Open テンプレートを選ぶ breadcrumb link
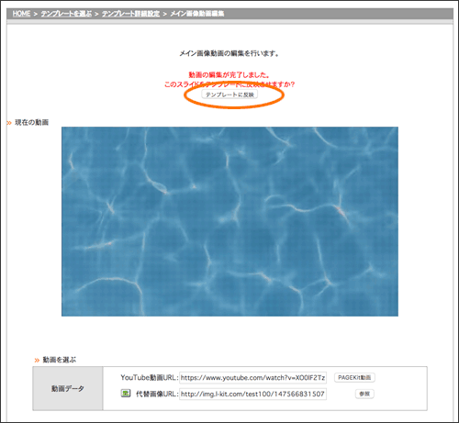Screen dimensions: 459x423 coord(66,14)
